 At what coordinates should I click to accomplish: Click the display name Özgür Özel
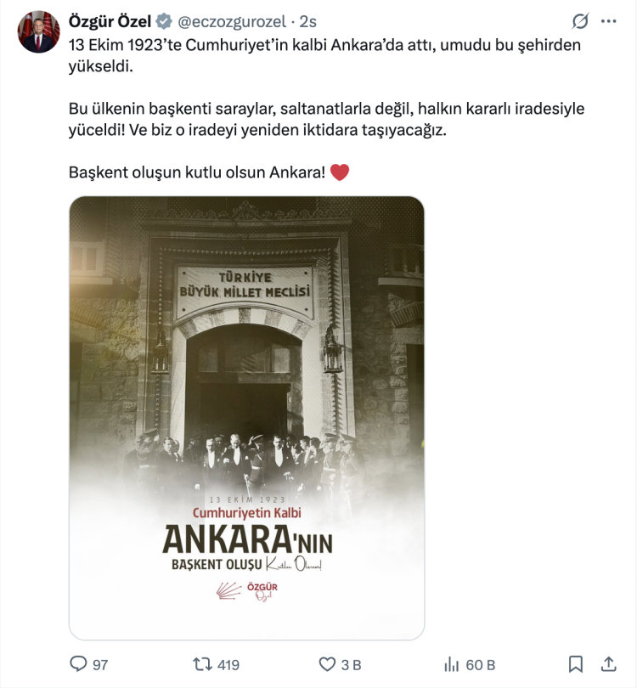pyautogui.click(x=110, y=21)
